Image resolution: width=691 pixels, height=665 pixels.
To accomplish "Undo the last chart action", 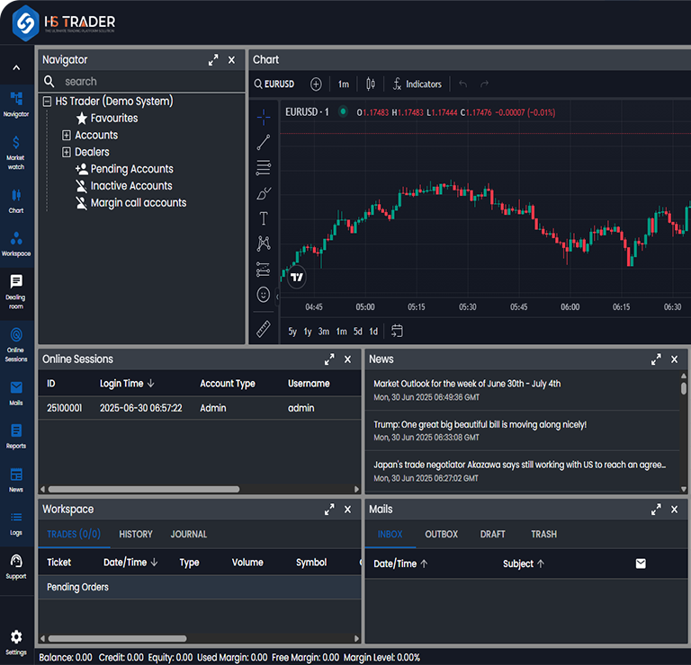I will (x=462, y=84).
